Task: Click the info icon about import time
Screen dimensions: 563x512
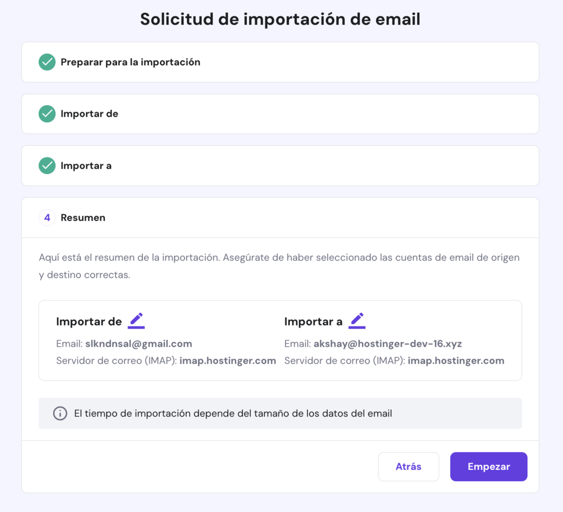Action: click(x=60, y=413)
